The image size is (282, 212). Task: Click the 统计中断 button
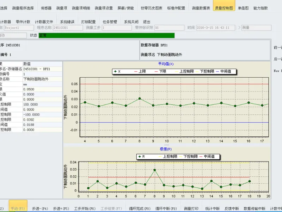click(x=213, y=208)
